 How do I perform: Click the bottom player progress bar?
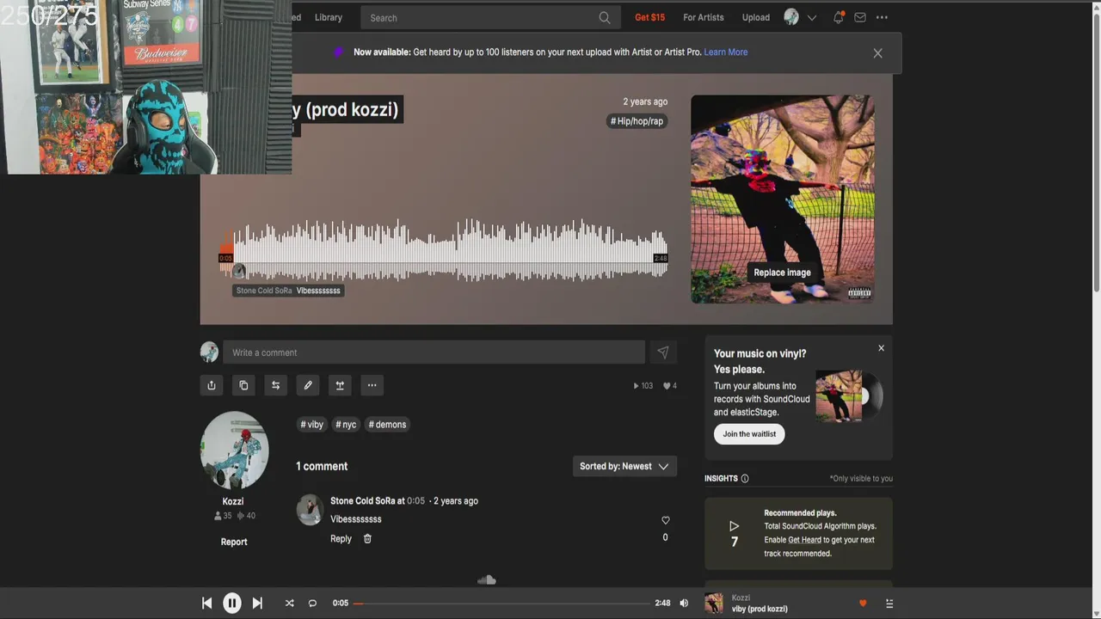[501, 604]
